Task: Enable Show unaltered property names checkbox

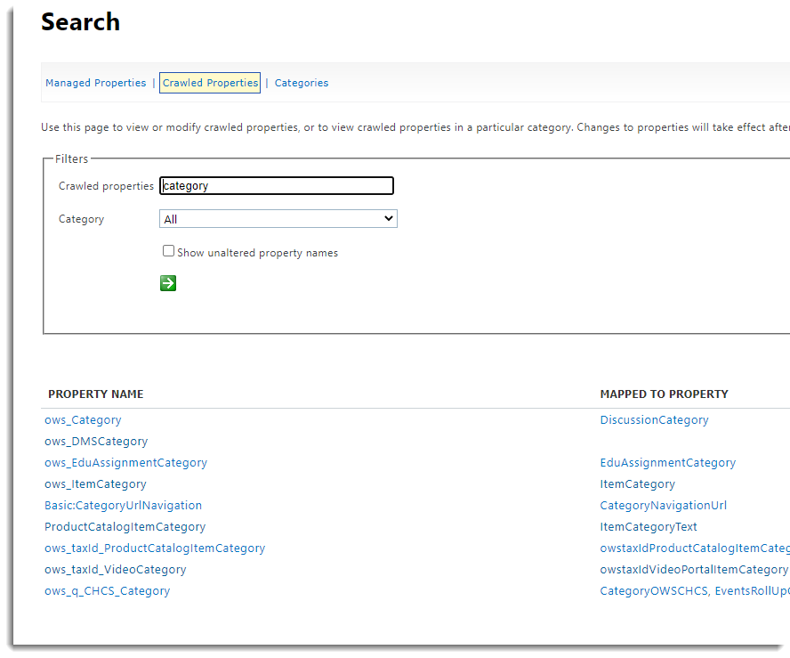Action: [168, 251]
